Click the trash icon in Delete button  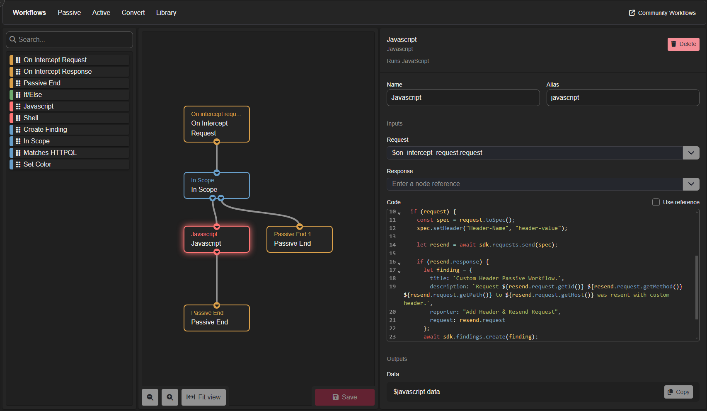click(674, 44)
